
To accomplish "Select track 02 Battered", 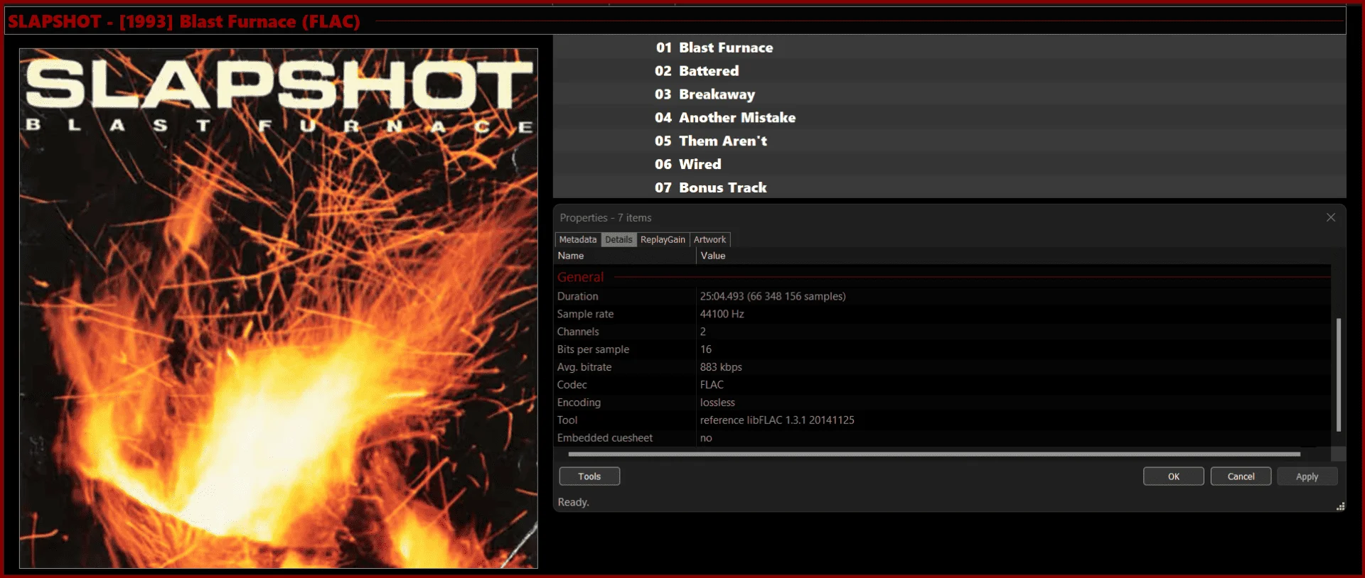I will click(950, 71).
